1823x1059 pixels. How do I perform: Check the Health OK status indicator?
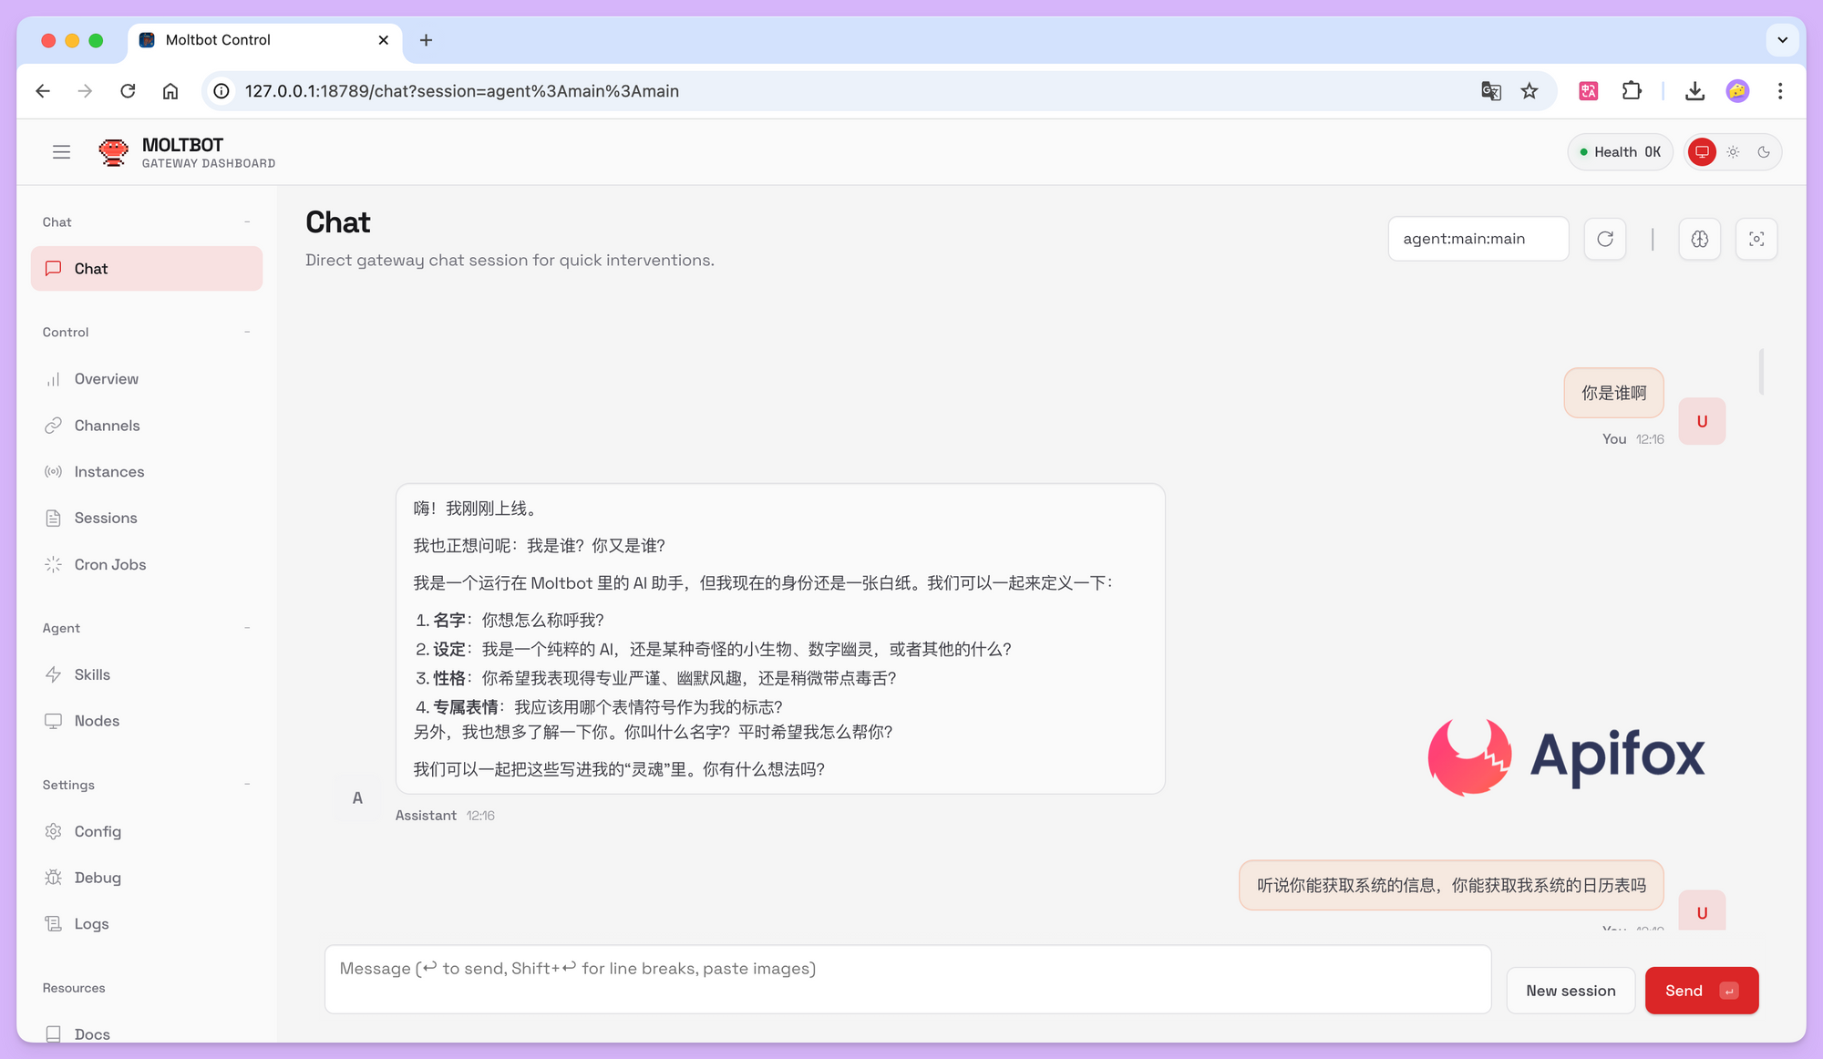click(x=1620, y=151)
